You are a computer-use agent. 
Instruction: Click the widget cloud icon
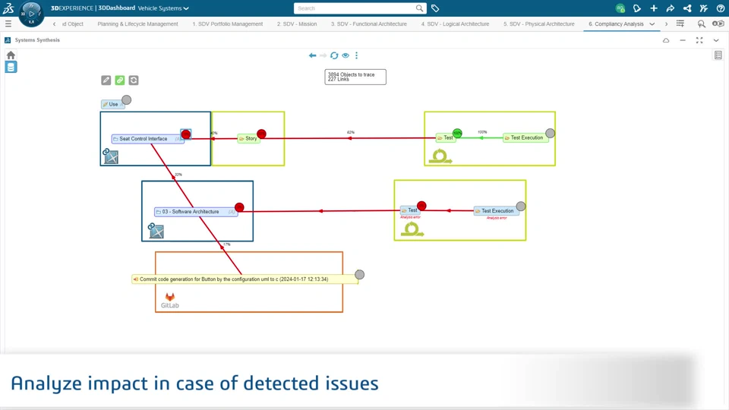[x=666, y=40]
